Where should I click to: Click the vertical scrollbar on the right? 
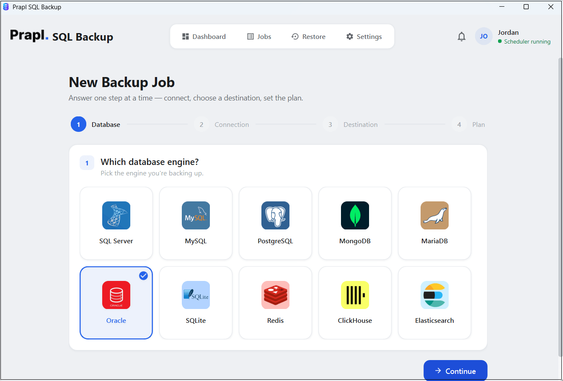pos(560,207)
